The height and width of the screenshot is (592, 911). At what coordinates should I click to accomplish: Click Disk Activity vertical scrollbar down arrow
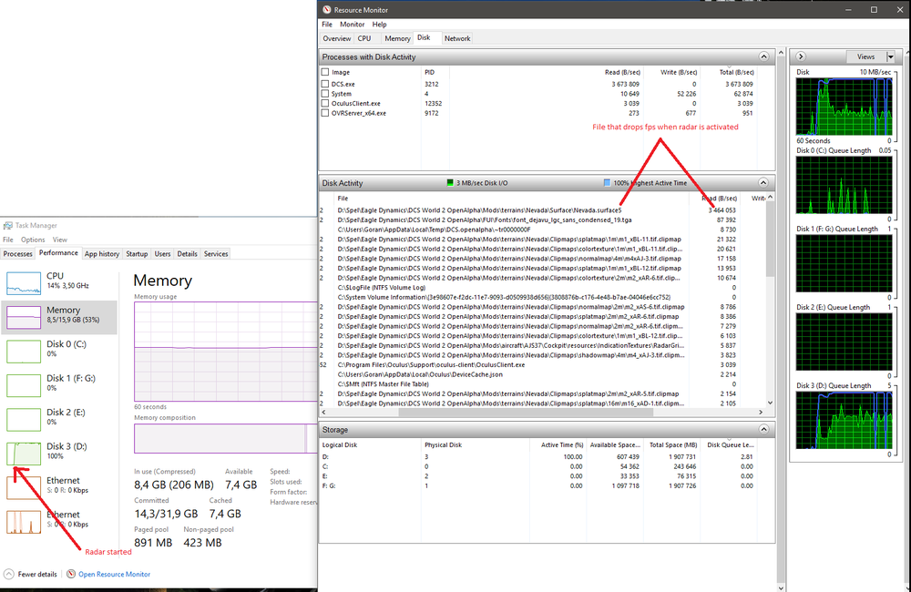pos(771,403)
